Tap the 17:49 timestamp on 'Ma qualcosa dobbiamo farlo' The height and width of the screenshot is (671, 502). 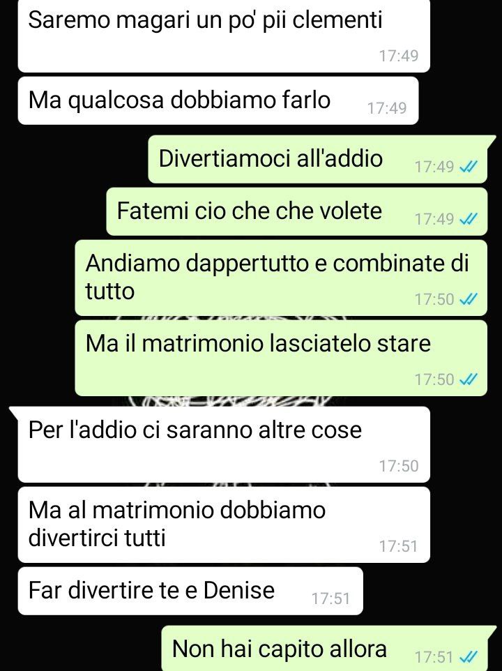tap(387, 108)
